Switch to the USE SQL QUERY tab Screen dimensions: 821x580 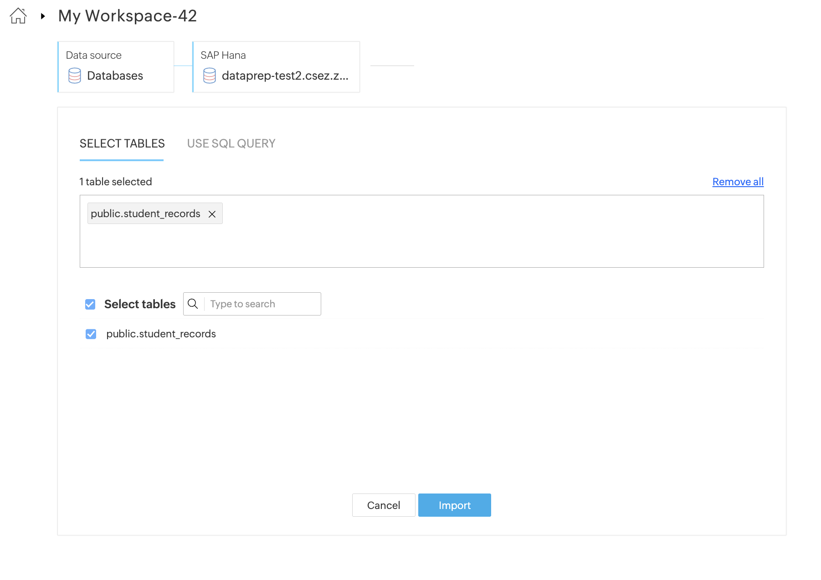click(231, 143)
